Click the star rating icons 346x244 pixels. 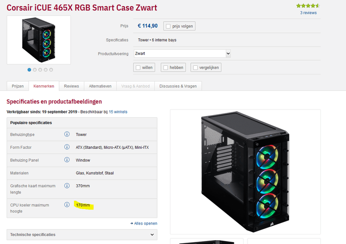pyautogui.click(x=308, y=6)
